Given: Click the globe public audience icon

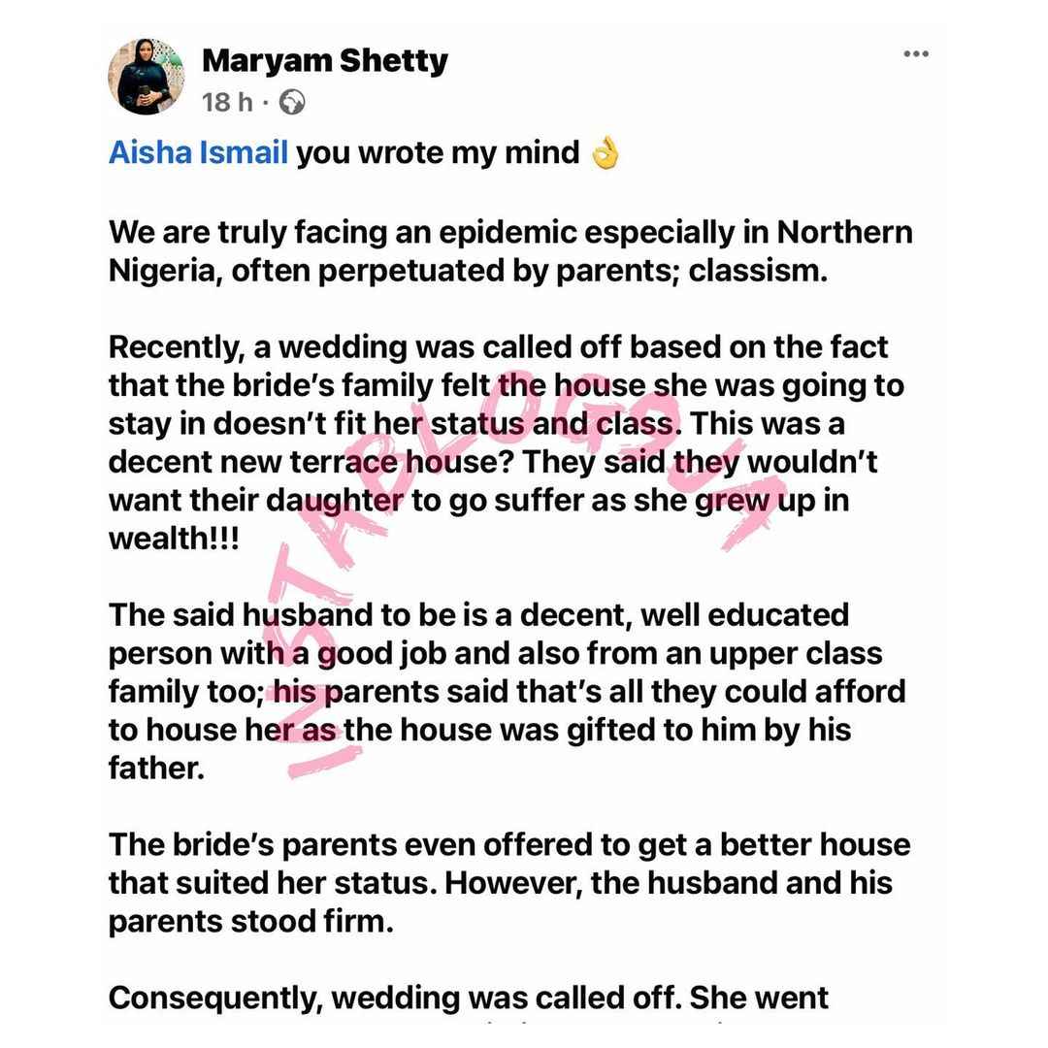Looking at the screenshot, I should (x=292, y=102).
